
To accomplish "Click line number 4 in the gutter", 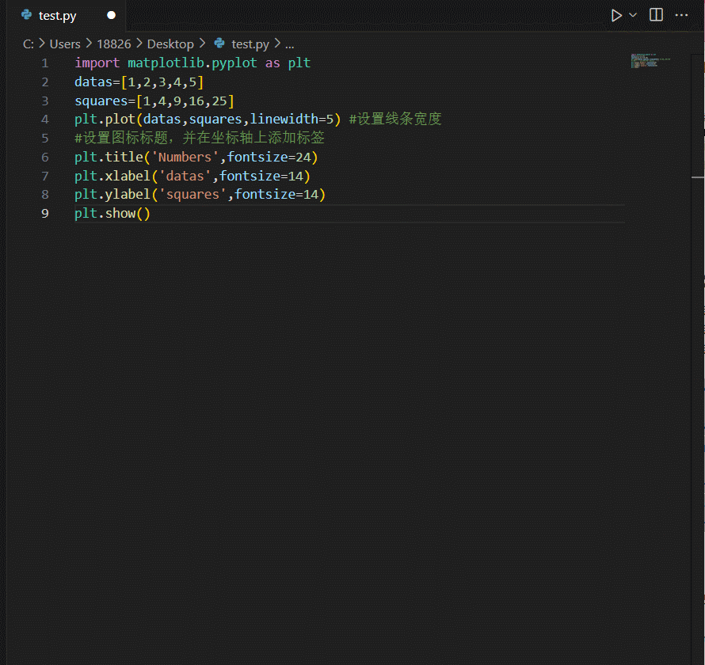I will [x=44, y=119].
